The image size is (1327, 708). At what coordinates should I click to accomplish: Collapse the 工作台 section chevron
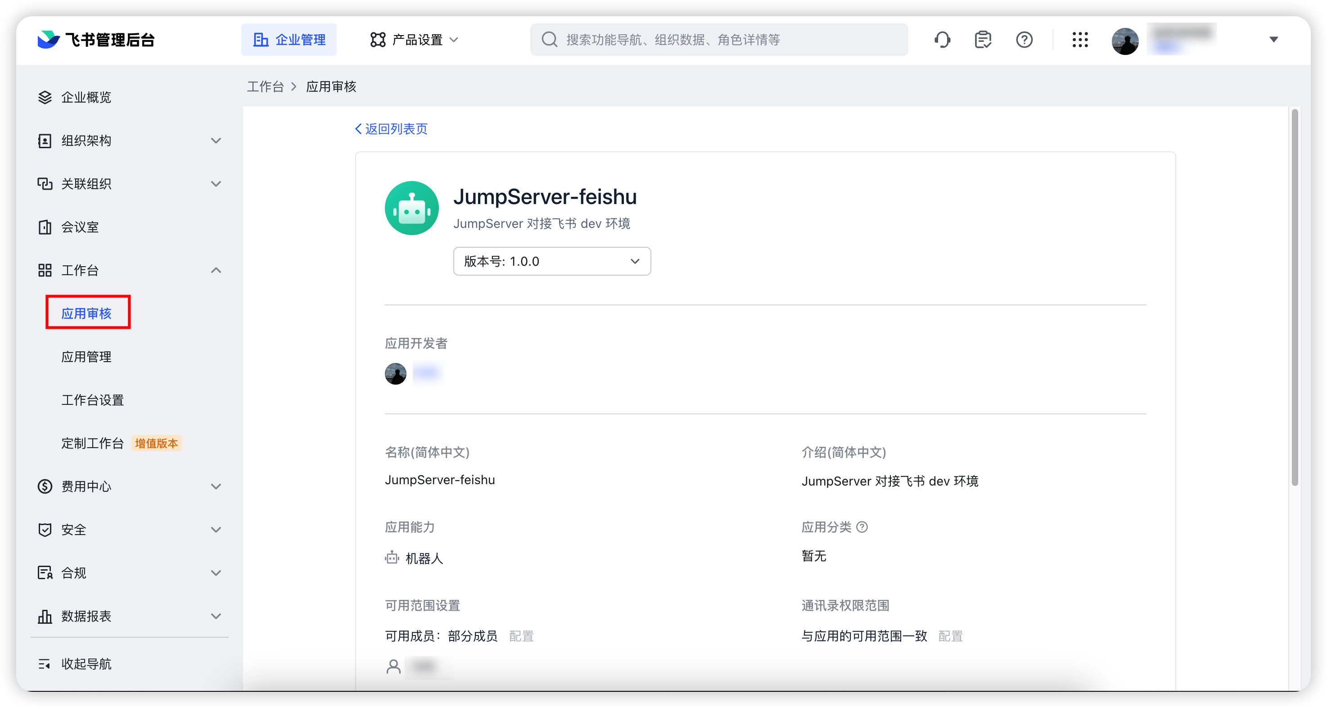(x=217, y=271)
